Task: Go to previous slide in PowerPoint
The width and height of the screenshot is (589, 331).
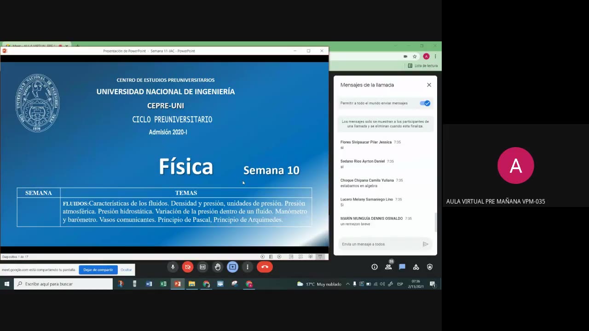Action: 263,257
